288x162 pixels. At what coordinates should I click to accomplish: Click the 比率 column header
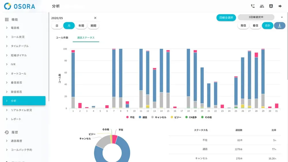click(274, 130)
